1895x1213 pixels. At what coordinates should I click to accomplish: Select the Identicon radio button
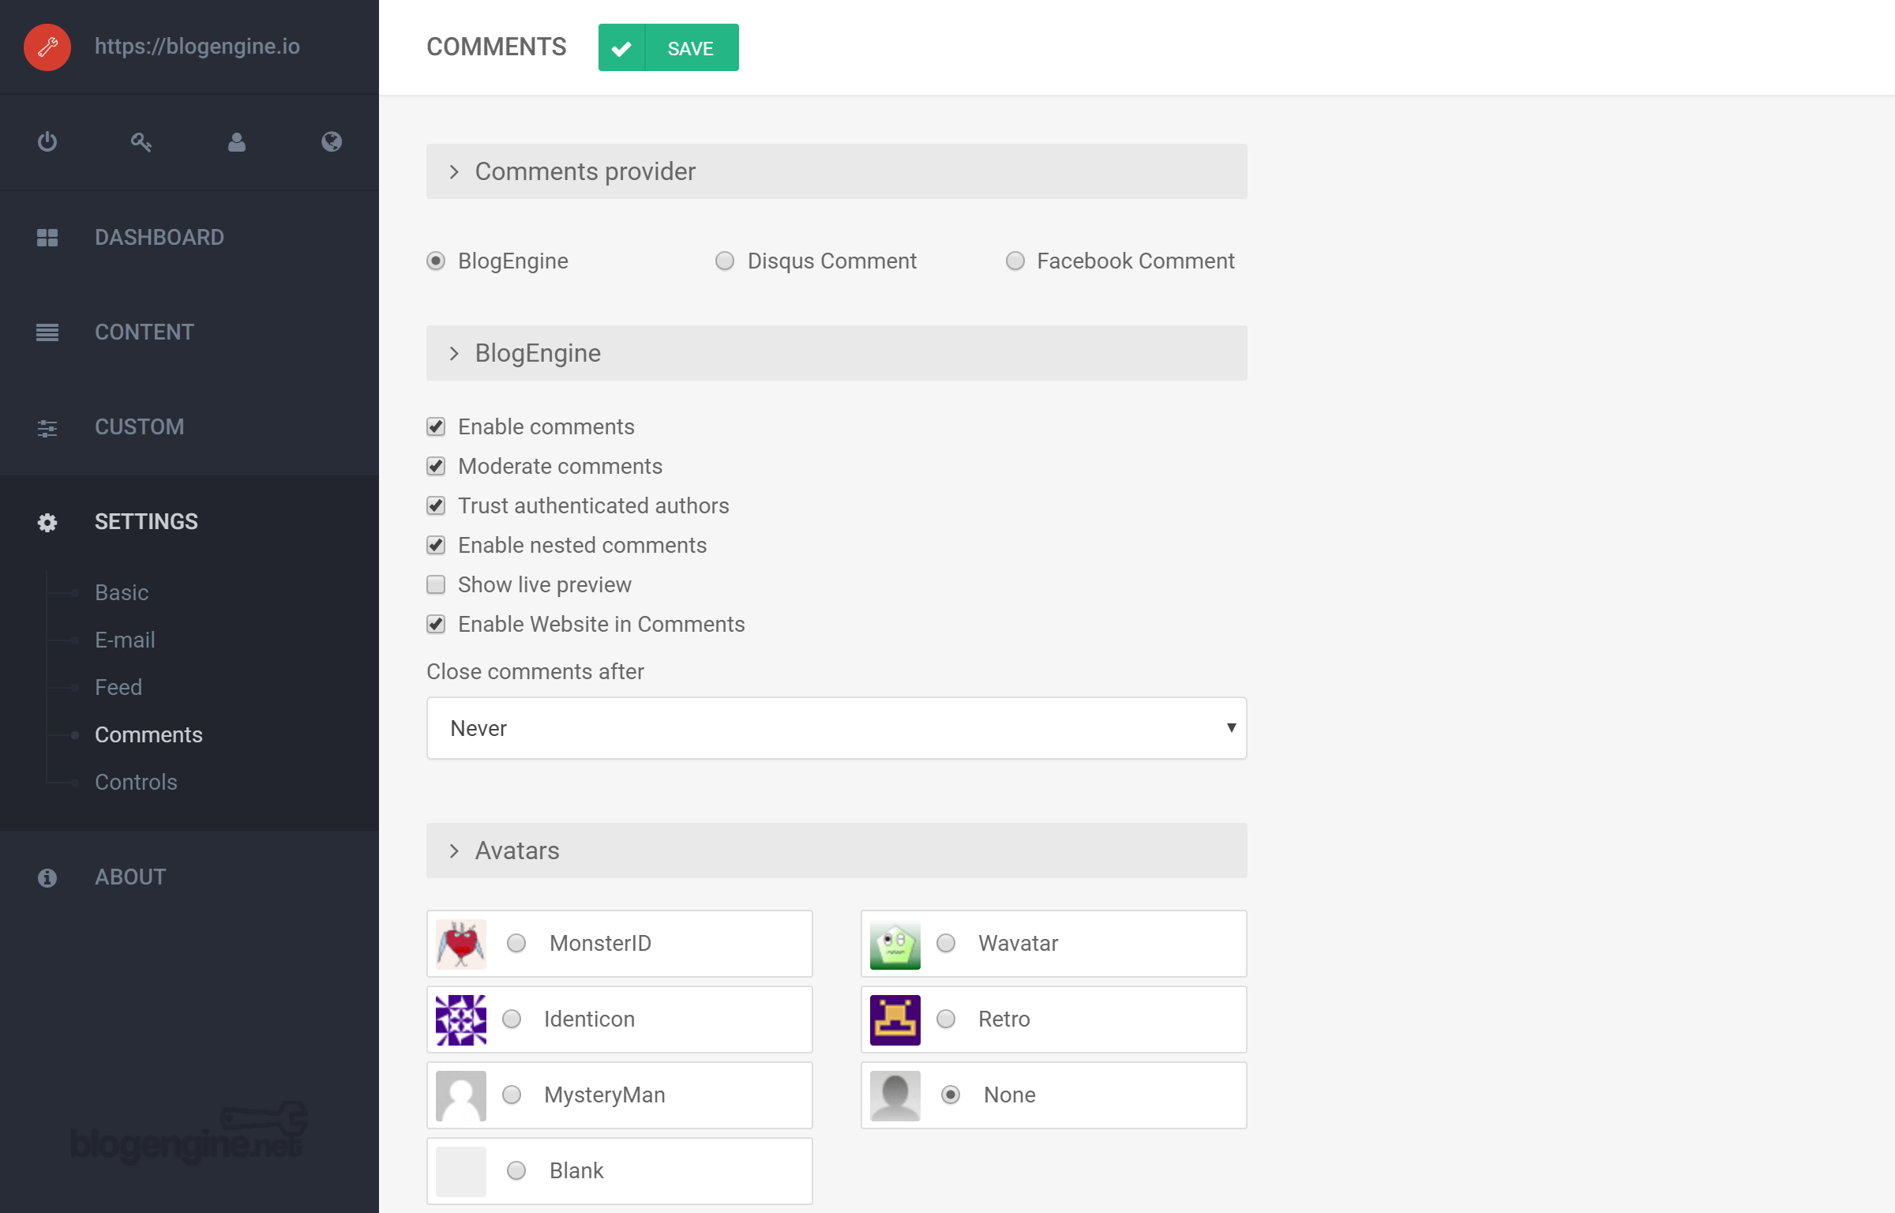tap(512, 1019)
